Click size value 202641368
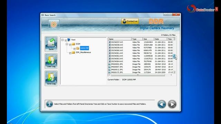The height and width of the screenshot is (124, 221). (148, 45)
